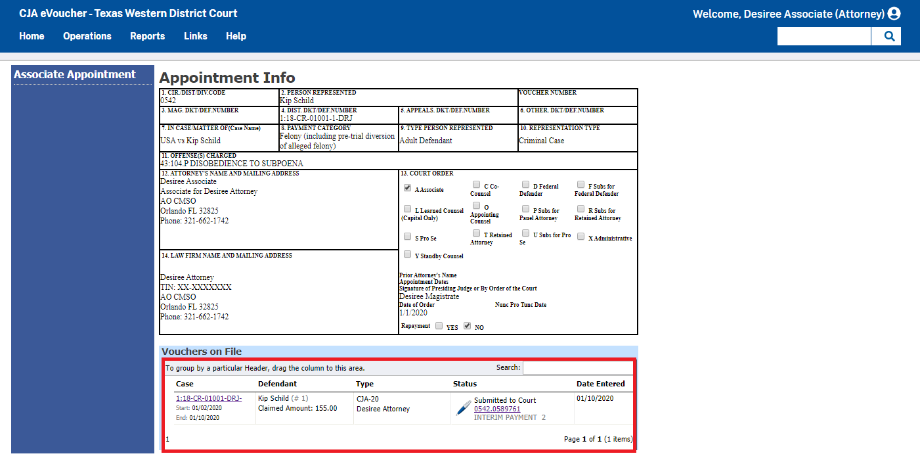The width and height of the screenshot is (920, 460).
Task: Check the C Co-Counsel checkbox
Action: coord(476,184)
